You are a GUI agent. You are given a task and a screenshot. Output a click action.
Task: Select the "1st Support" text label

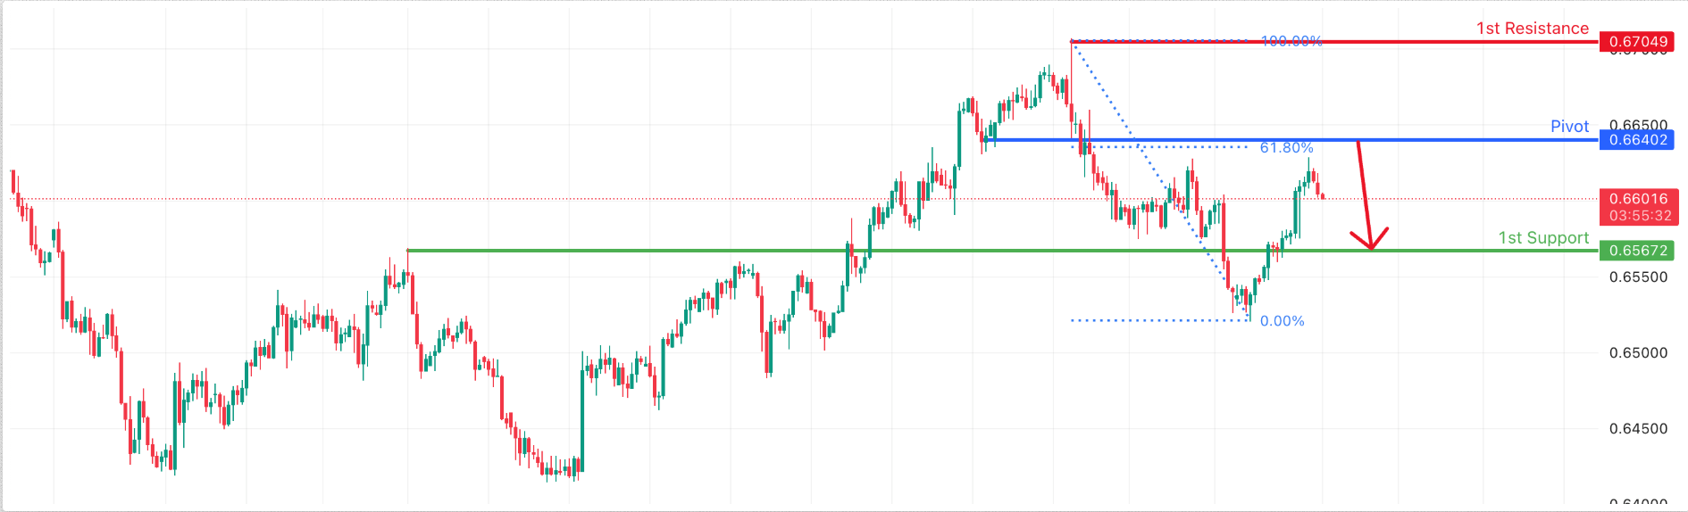[1543, 238]
